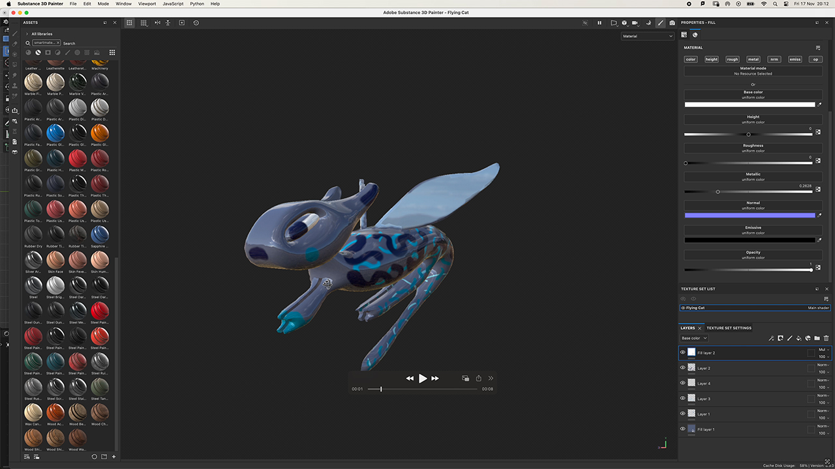This screenshot has width=835, height=469.
Task: Add a mask using the mask icon in Layers
Action: (x=780, y=338)
